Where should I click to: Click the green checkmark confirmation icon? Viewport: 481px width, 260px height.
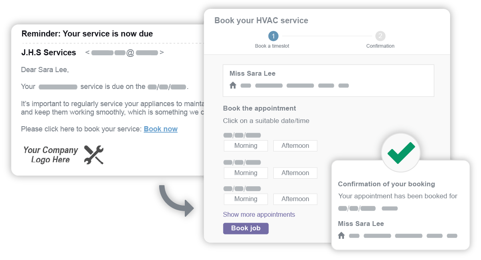[x=400, y=152]
